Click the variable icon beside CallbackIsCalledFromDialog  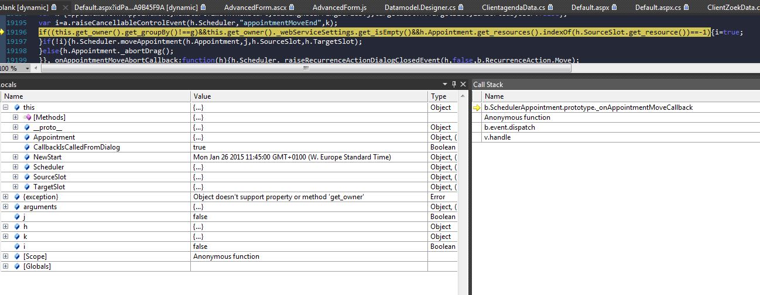click(x=27, y=147)
